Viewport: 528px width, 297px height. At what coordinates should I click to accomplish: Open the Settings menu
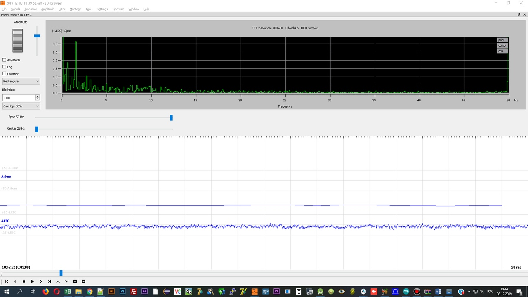tap(102, 9)
